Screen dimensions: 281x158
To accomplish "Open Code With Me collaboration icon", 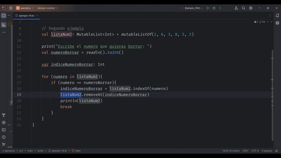I will 236,8.
